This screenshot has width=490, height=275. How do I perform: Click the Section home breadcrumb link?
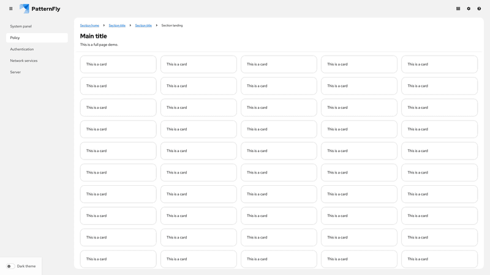tap(89, 26)
